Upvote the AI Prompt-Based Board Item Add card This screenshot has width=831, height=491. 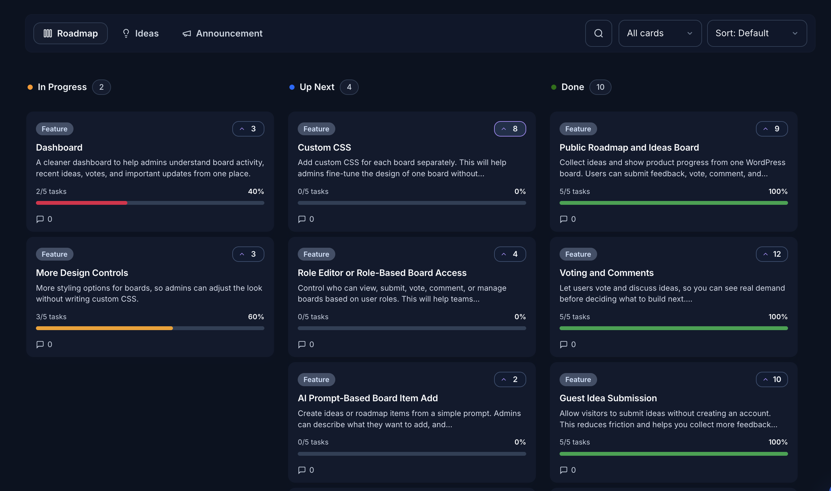tap(510, 379)
